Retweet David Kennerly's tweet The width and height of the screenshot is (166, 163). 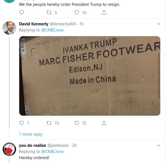49,123
